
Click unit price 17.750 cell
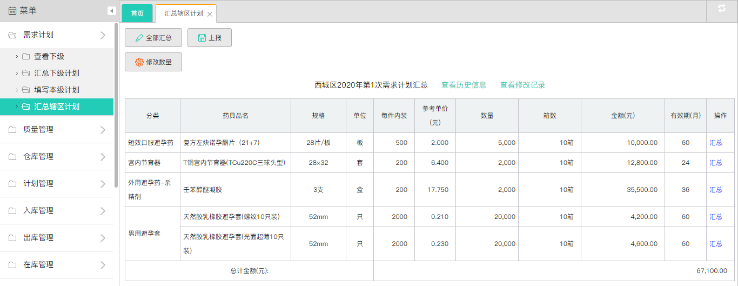[435, 190]
